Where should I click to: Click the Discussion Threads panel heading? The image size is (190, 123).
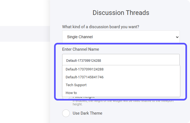(x=121, y=13)
